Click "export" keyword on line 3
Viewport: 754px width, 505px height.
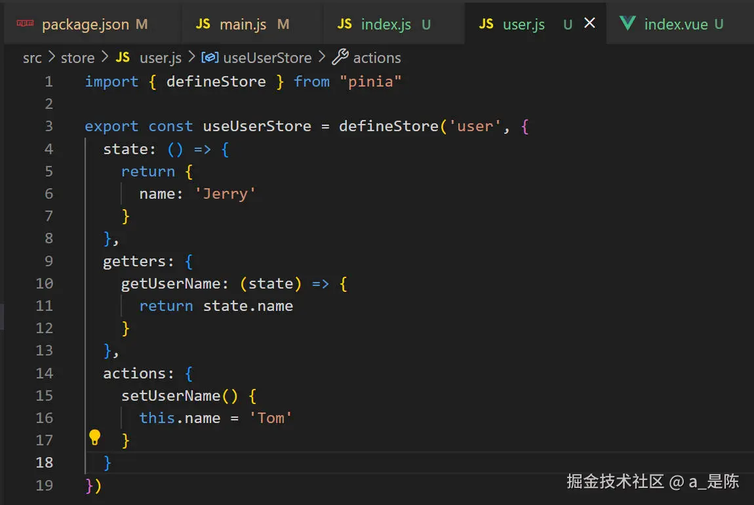(x=111, y=127)
